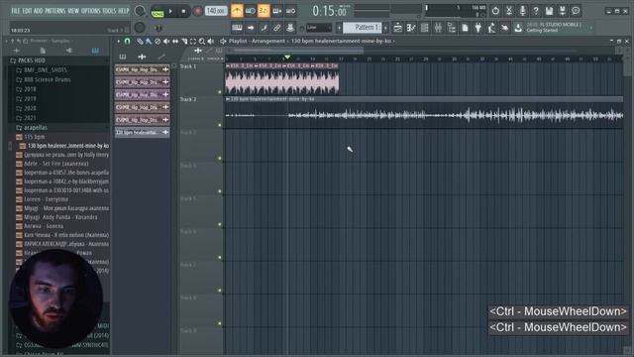The height and width of the screenshot is (357, 634).
Task: Start playback with the play button
Action: pyautogui.click(x=170, y=11)
